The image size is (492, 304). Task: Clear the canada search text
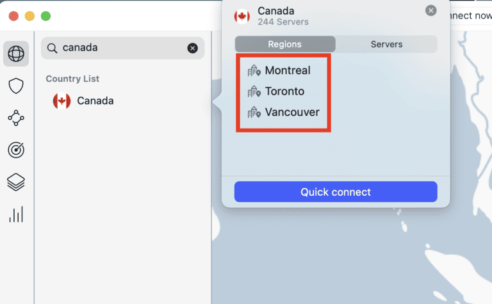(x=192, y=48)
